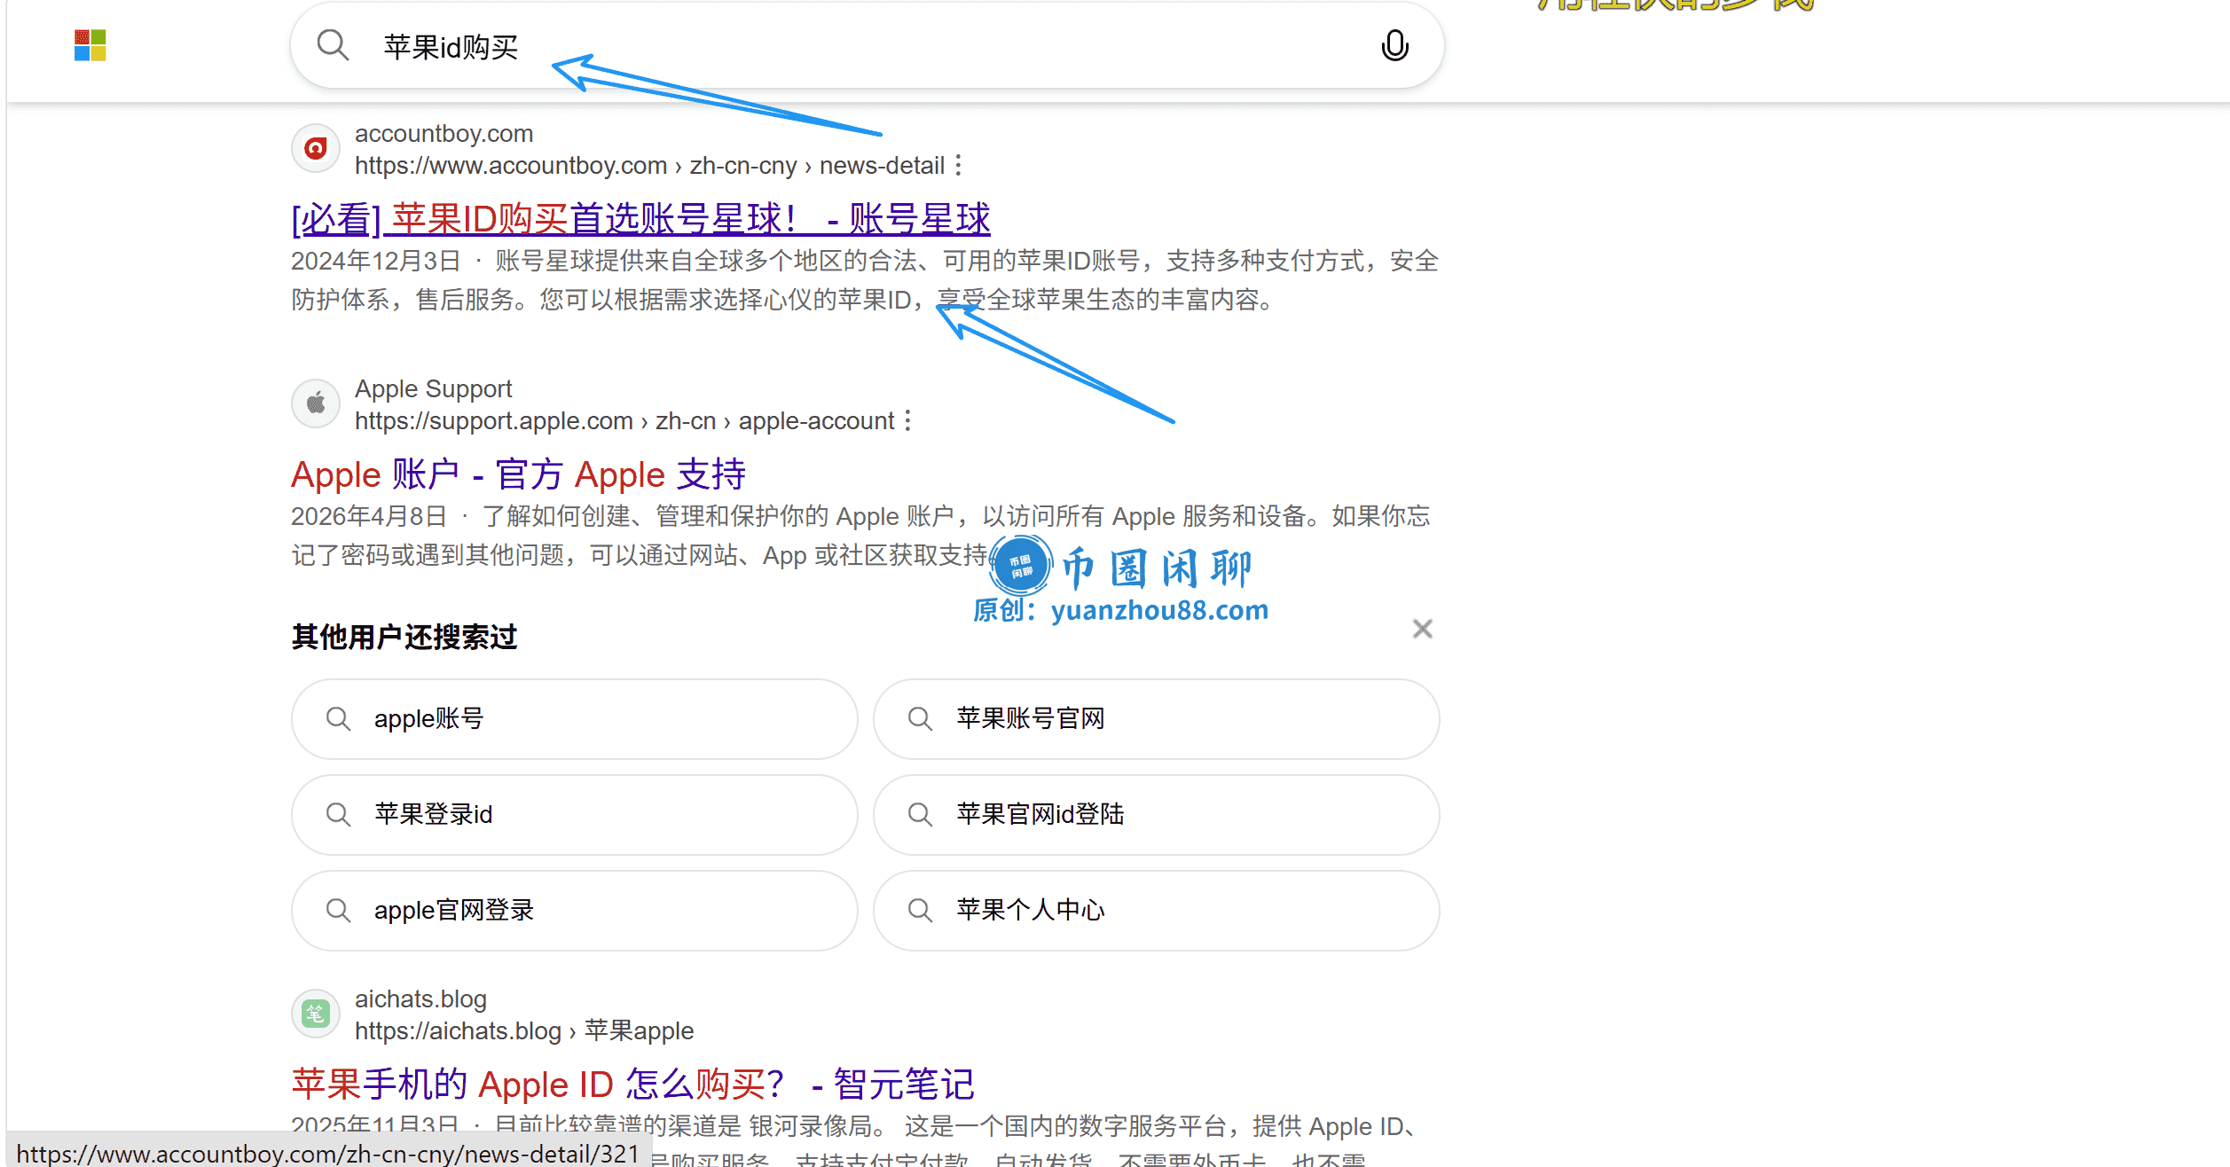Open the [必看] 苹果ID购买首选账号星球 result link
Viewport: 2230px width, 1167px height.
640,218
